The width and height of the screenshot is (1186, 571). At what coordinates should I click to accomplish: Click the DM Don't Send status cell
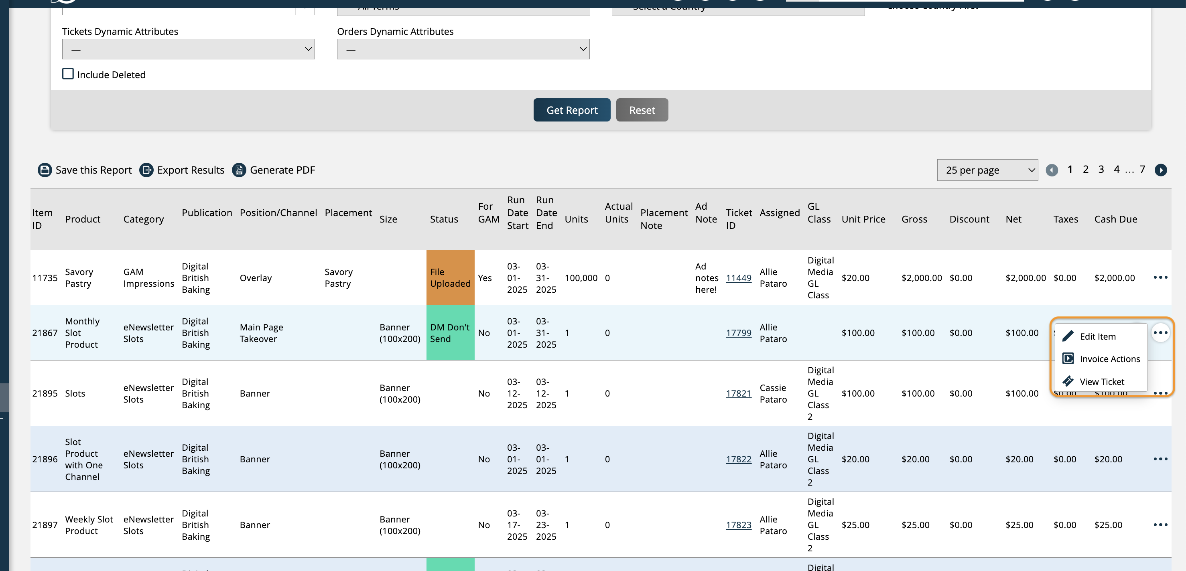point(450,333)
